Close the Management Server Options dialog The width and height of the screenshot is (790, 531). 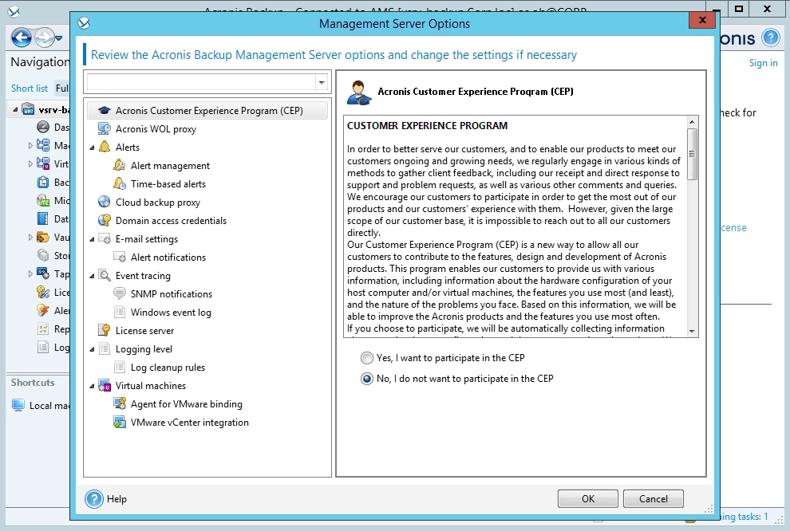pos(702,20)
